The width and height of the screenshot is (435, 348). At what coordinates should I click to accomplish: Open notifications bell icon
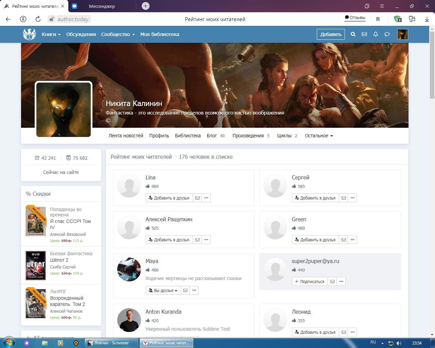(x=376, y=34)
